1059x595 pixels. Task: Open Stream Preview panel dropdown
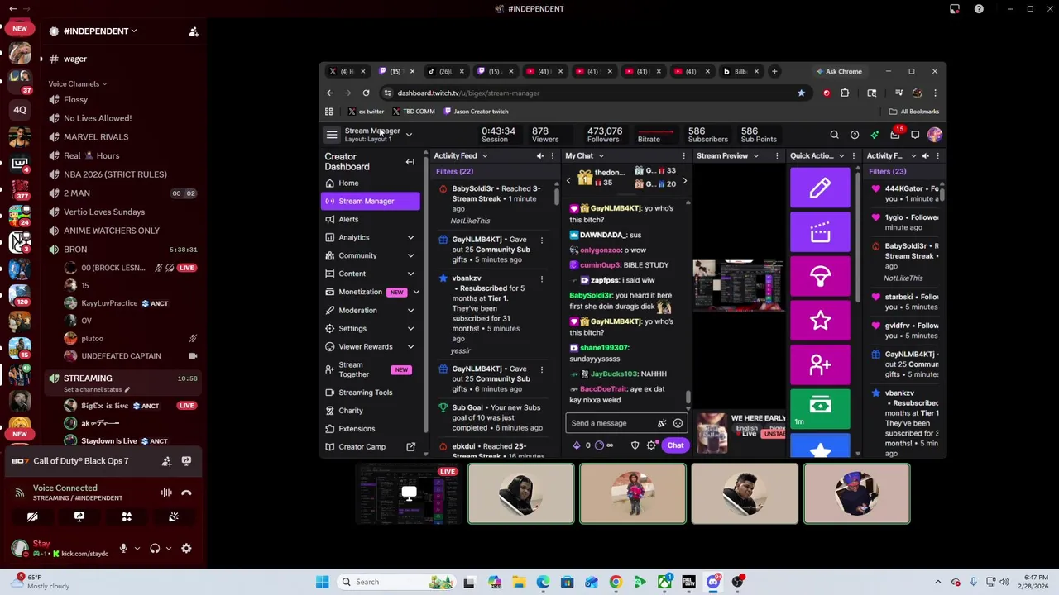755,155
